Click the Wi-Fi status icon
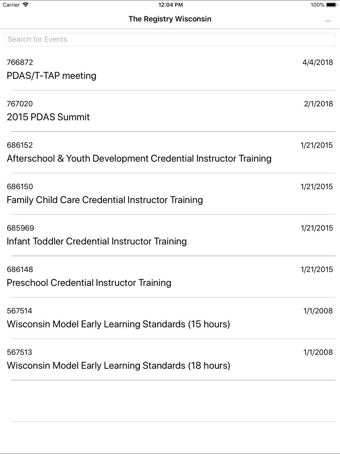Viewport: 340px width, 454px height. pos(26,5)
